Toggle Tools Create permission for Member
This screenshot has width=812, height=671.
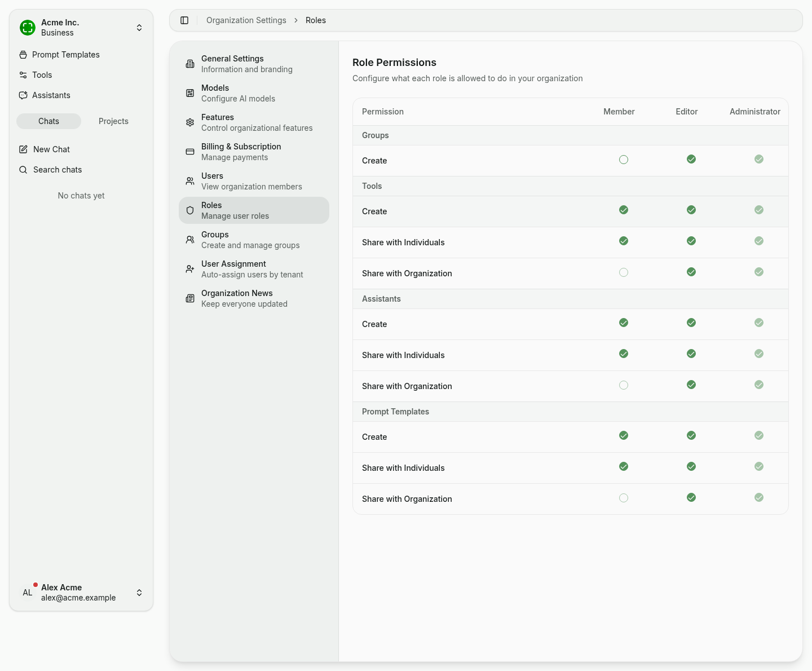click(x=624, y=210)
